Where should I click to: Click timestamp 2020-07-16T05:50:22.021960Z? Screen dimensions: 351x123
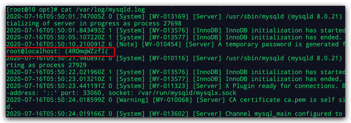coord(55,72)
